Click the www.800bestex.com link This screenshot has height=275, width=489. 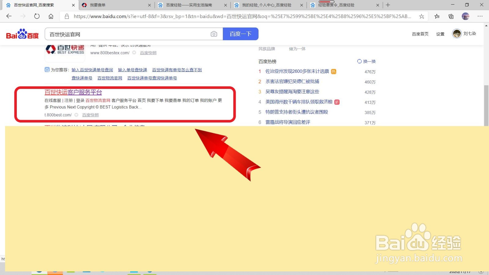click(x=110, y=53)
